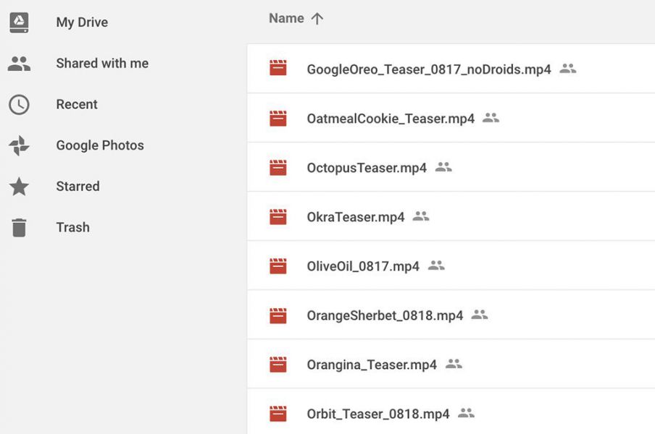Open OrangeSherbet_0818.mp4 file row
Screen dimensions: 655x434
pos(451,315)
